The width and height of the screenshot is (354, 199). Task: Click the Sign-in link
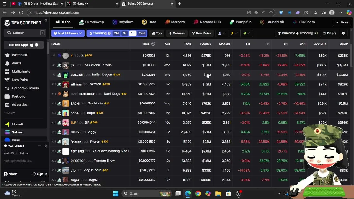[40, 174]
